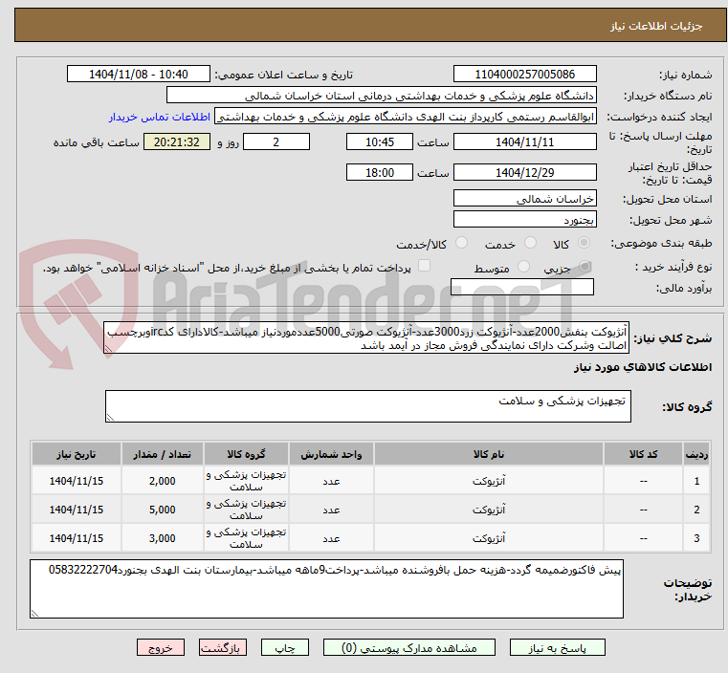Viewport: 728px width, 673px height.
Task: Click the ایجاد کننده درخواست requester field
Action: pyautogui.click(x=406, y=117)
